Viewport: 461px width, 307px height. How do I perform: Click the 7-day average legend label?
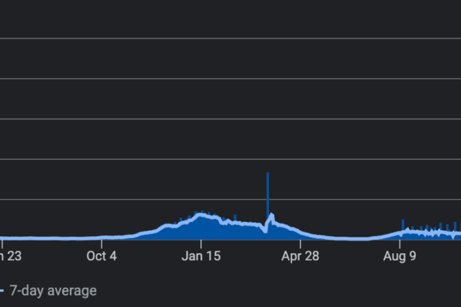pos(53,291)
